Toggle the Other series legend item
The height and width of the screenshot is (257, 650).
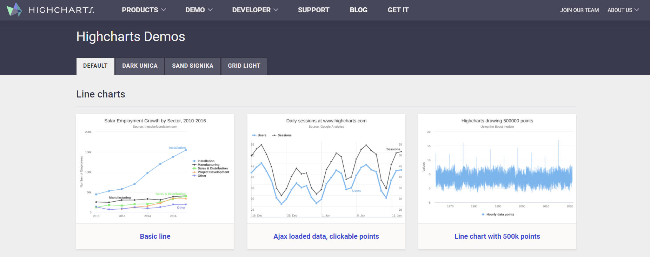click(199, 176)
